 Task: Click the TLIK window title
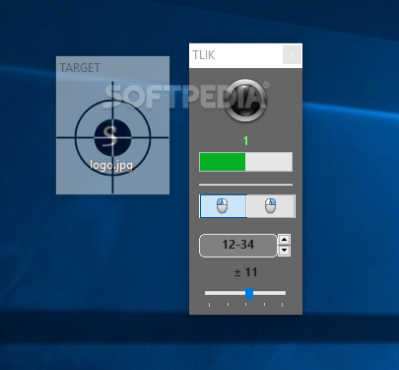click(x=204, y=55)
